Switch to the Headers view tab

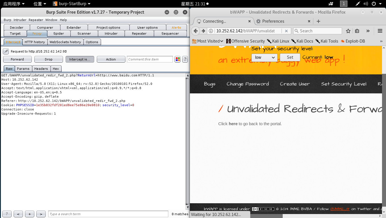(41, 69)
